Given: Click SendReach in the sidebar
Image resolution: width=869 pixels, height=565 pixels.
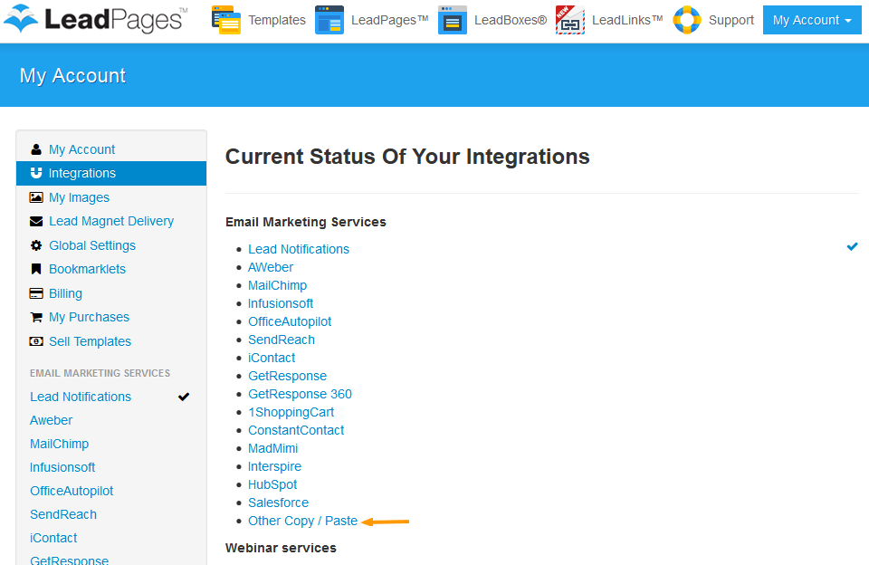Looking at the screenshot, I should [x=63, y=514].
